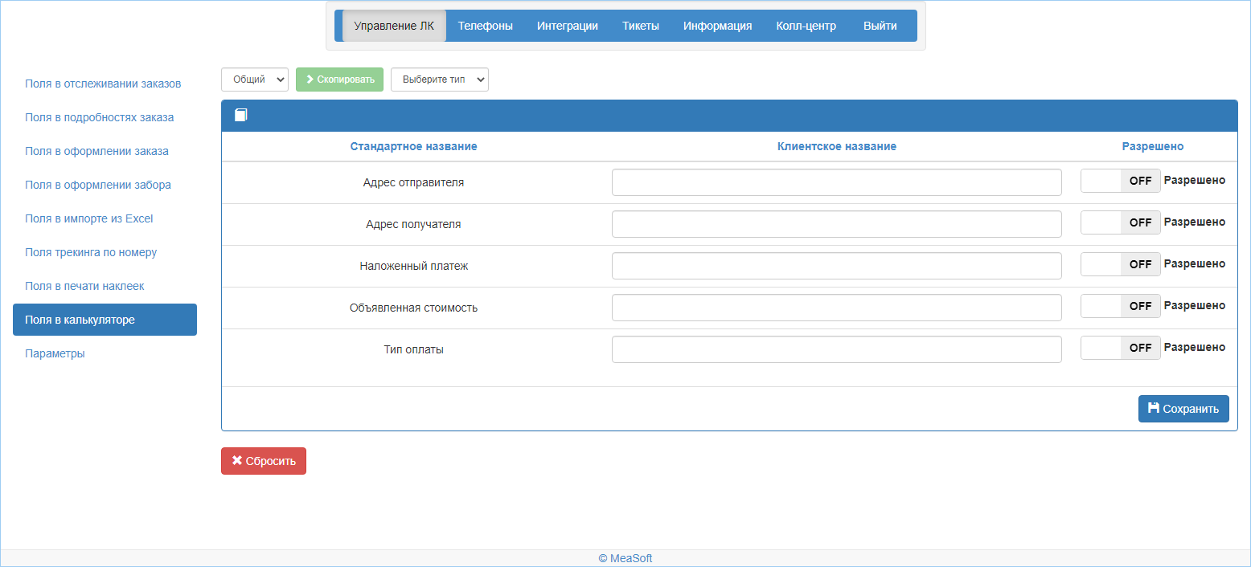1251x567 pixels.
Task: Click the Клиентское название column header
Action: [x=837, y=146]
